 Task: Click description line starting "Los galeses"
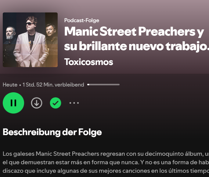106,154
